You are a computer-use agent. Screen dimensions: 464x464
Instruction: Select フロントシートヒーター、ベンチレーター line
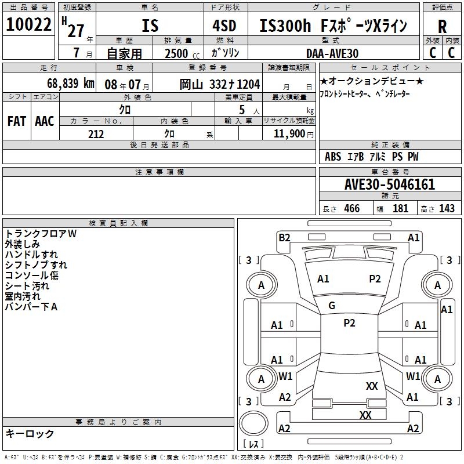[365, 94]
